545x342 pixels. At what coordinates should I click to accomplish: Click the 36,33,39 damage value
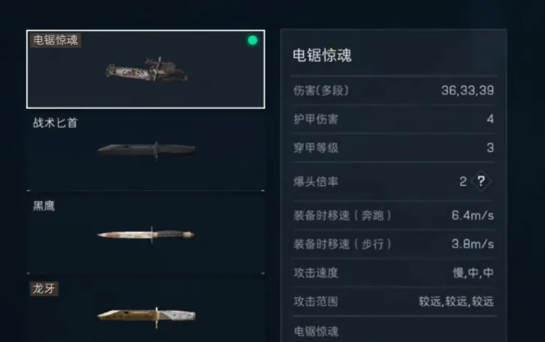(x=467, y=90)
